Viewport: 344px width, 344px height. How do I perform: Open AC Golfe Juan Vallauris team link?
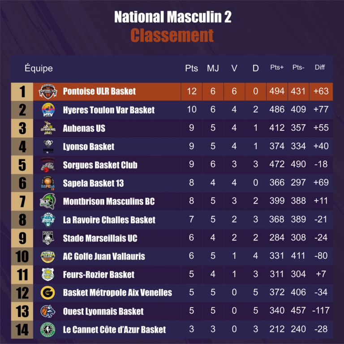click(104, 257)
